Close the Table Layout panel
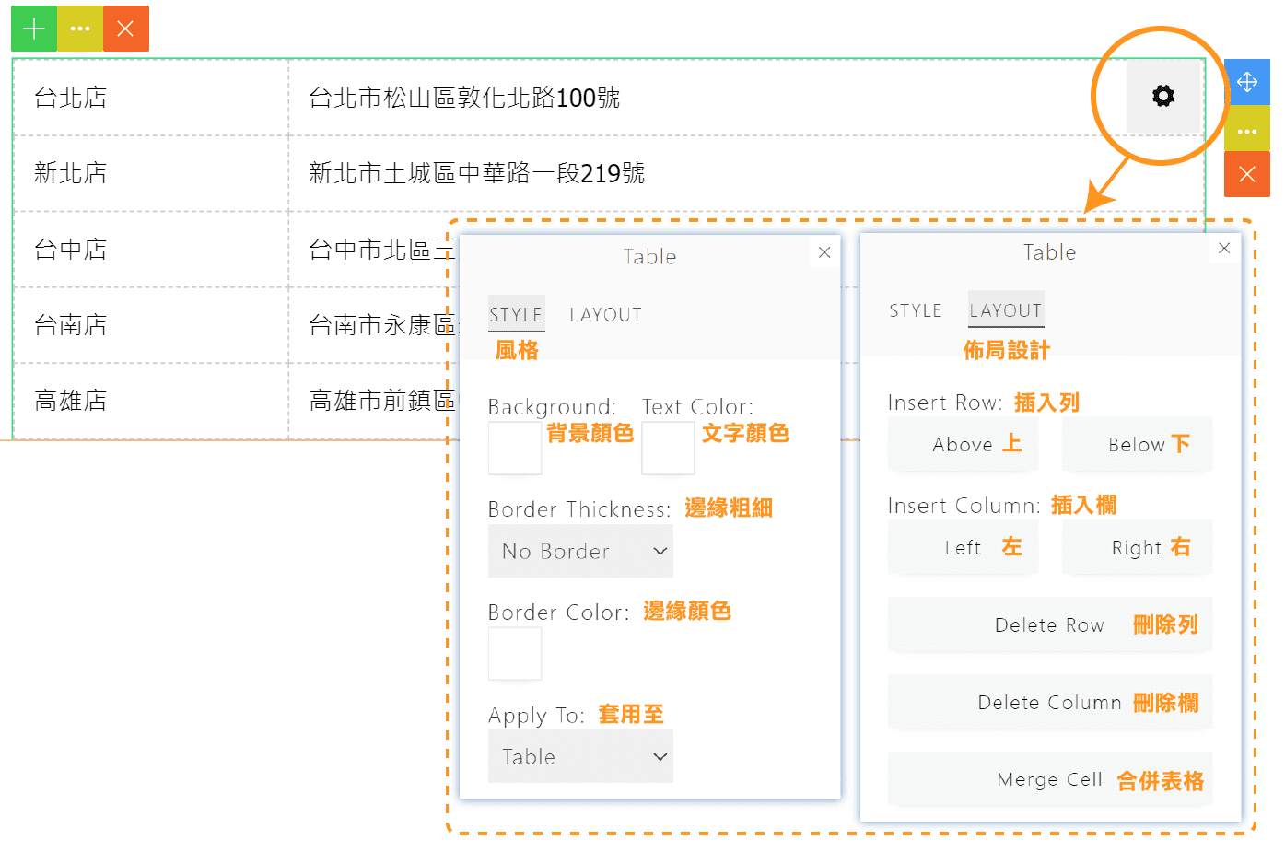 tap(1224, 248)
